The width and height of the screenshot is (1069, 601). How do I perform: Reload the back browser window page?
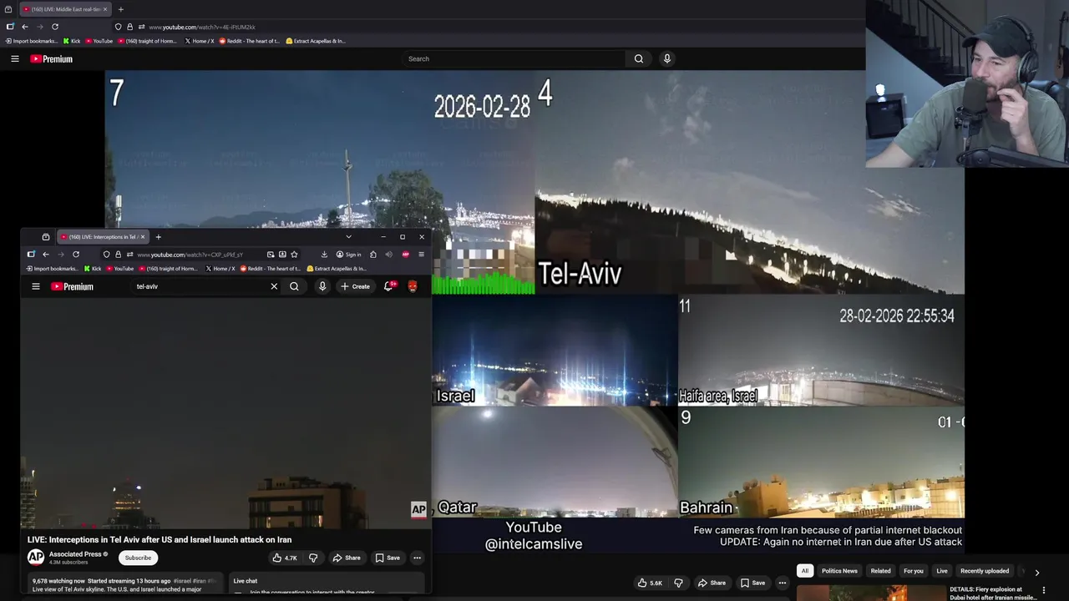tap(55, 27)
